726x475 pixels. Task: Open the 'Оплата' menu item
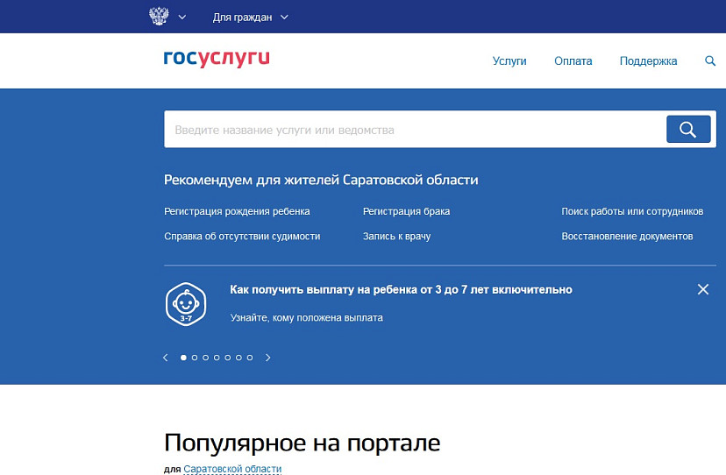pos(573,61)
